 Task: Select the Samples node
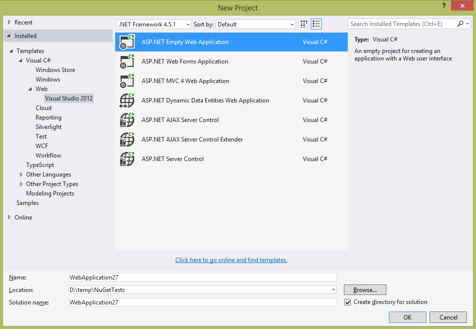pyautogui.click(x=28, y=203)
